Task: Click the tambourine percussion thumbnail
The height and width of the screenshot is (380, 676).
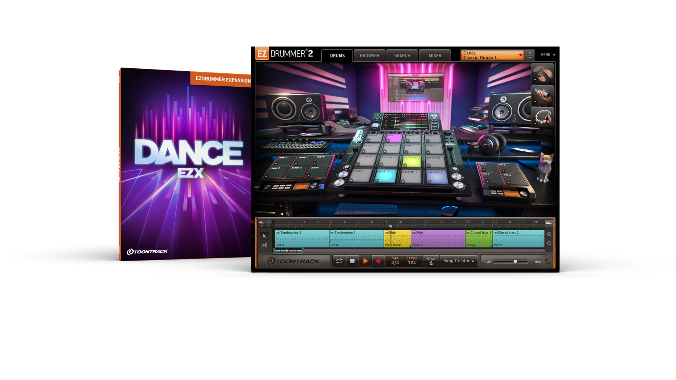Action: pos(542,117)
